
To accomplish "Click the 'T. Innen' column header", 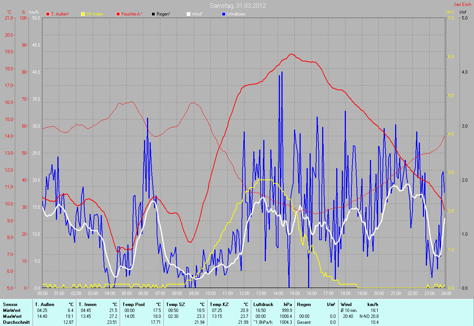I will 87,305.
